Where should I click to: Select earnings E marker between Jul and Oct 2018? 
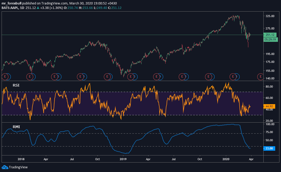click(x=80, y=77)
